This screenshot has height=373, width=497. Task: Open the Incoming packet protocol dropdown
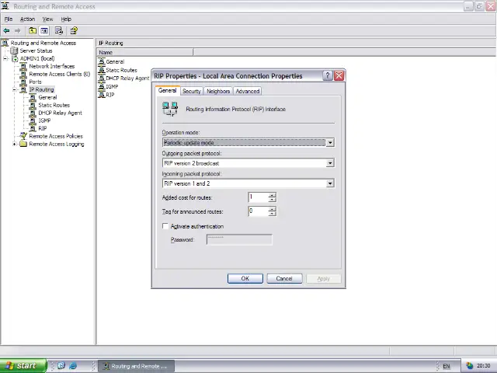330,183
